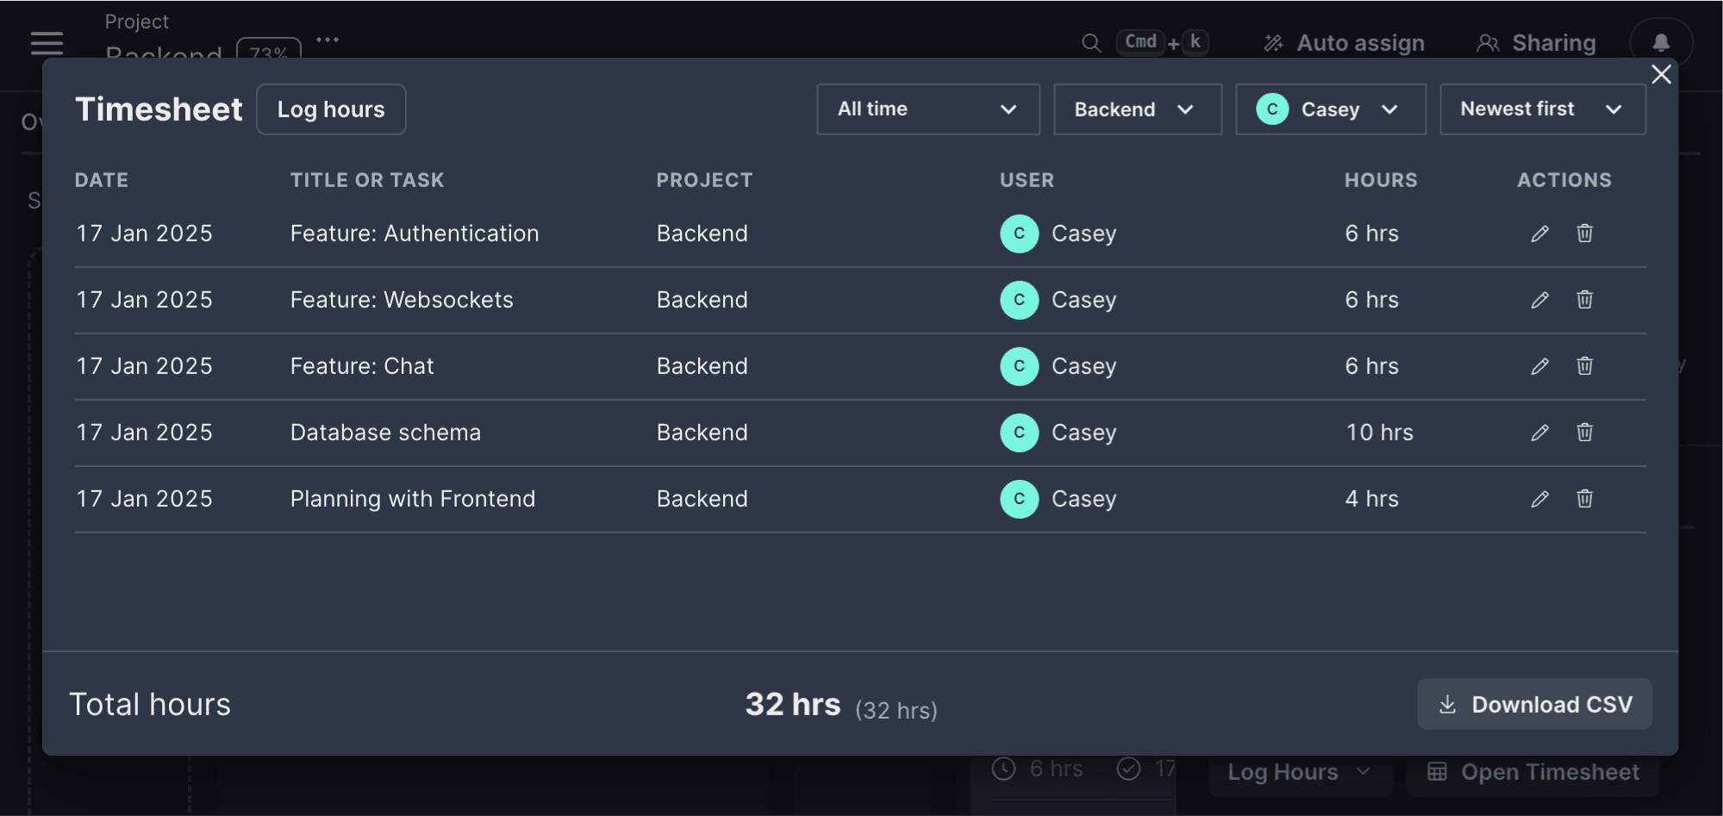Click the TITLE OR TASK column header
This screenshot has width=1723, height=816.
tap(367, 180)
